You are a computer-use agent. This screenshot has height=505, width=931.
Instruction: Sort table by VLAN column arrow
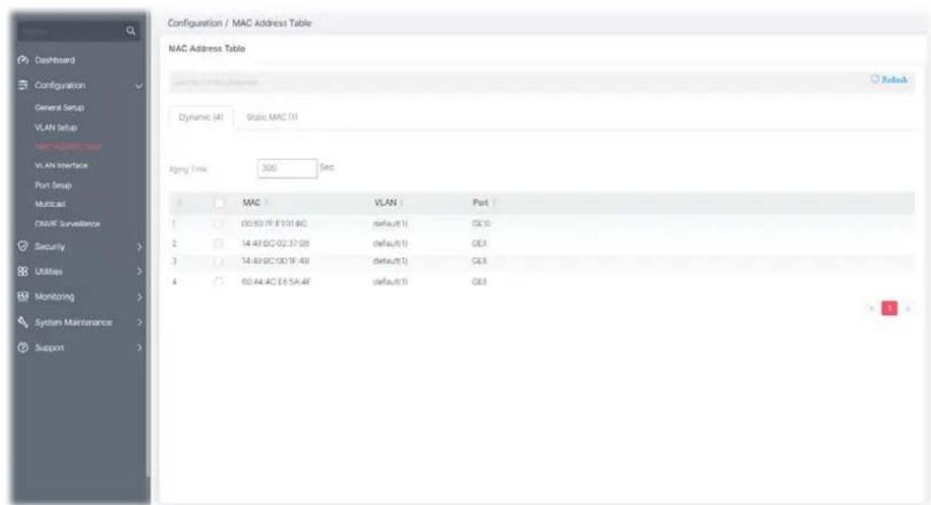[402, 203]
